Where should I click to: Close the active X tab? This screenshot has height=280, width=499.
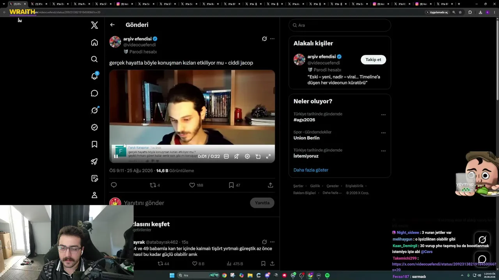click(25, 4)
